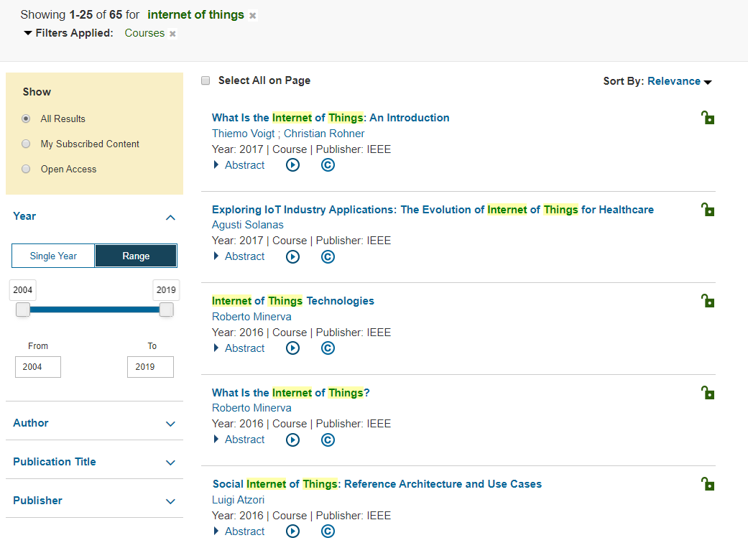Click copyright icon for 'What Is the Internet of Things?'

328,440
